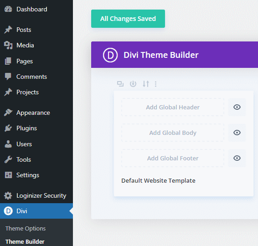Click the Add Global Footer area
Viewport: 258px width, 246px height.
point(173,158)
